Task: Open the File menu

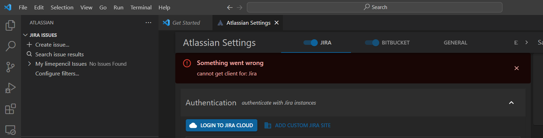Action: tap(23, 7)
